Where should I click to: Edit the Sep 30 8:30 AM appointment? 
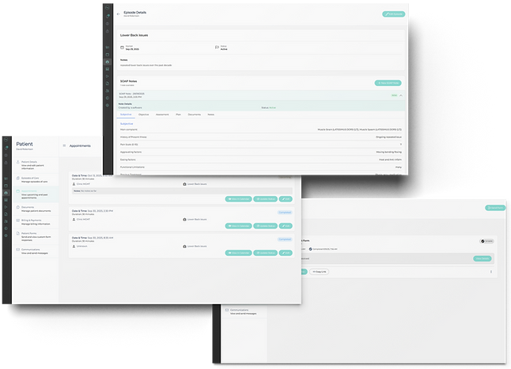pyautogui.click(x=286, y=253)
